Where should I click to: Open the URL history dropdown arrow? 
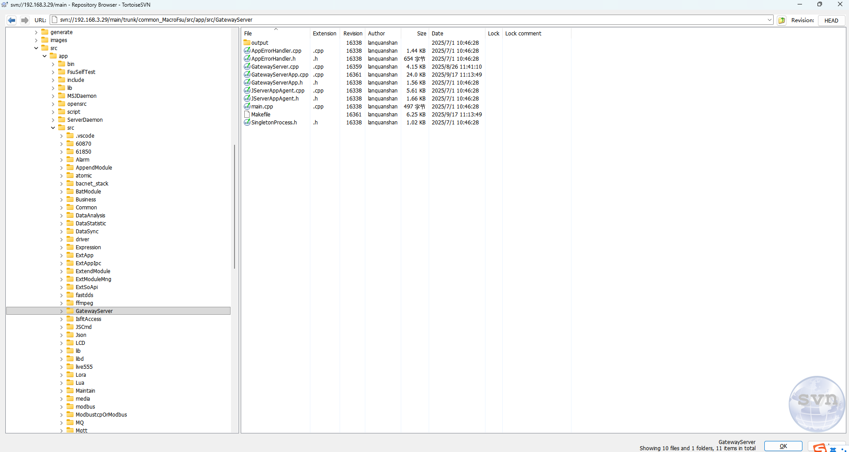[x=769, y=20]
